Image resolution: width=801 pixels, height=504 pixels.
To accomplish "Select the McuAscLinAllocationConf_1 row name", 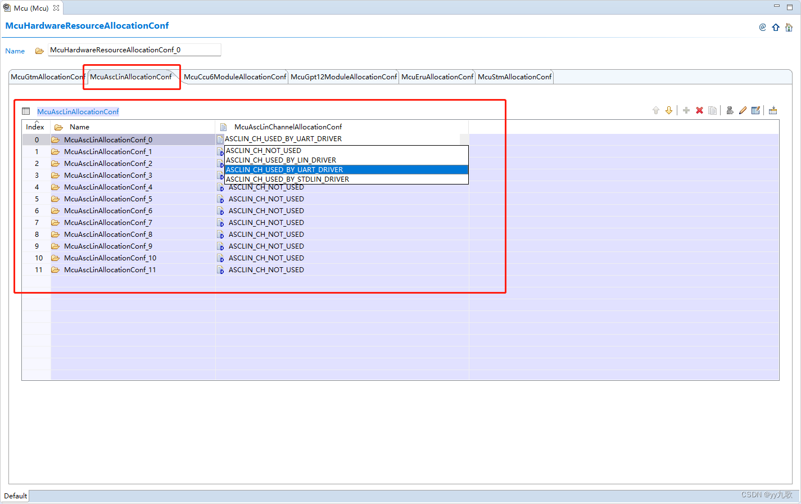I will (x=108, y=152).
